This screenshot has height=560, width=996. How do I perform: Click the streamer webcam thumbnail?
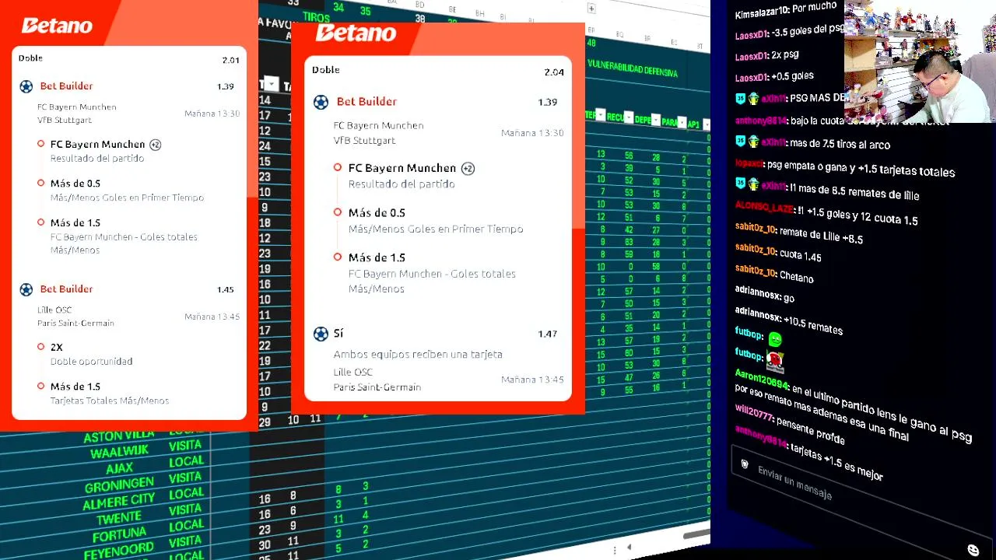(x=920, y=61)
